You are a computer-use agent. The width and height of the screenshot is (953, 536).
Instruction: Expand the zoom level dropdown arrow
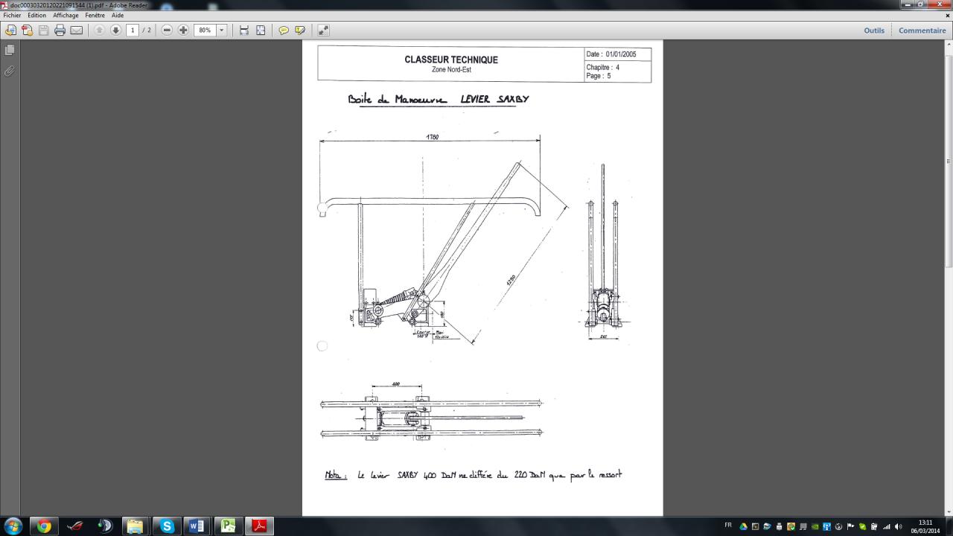221,31
